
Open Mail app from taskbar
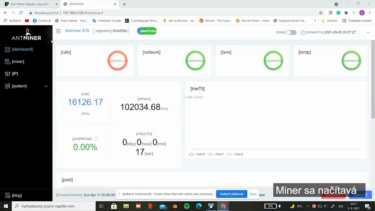click(x=163, y=206)
